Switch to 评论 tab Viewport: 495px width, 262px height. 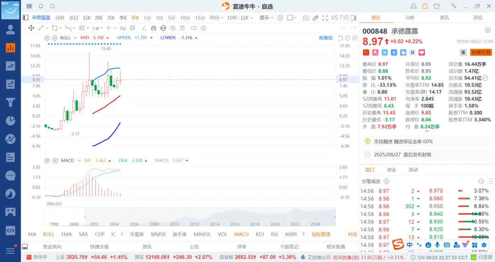pos(478,18)
